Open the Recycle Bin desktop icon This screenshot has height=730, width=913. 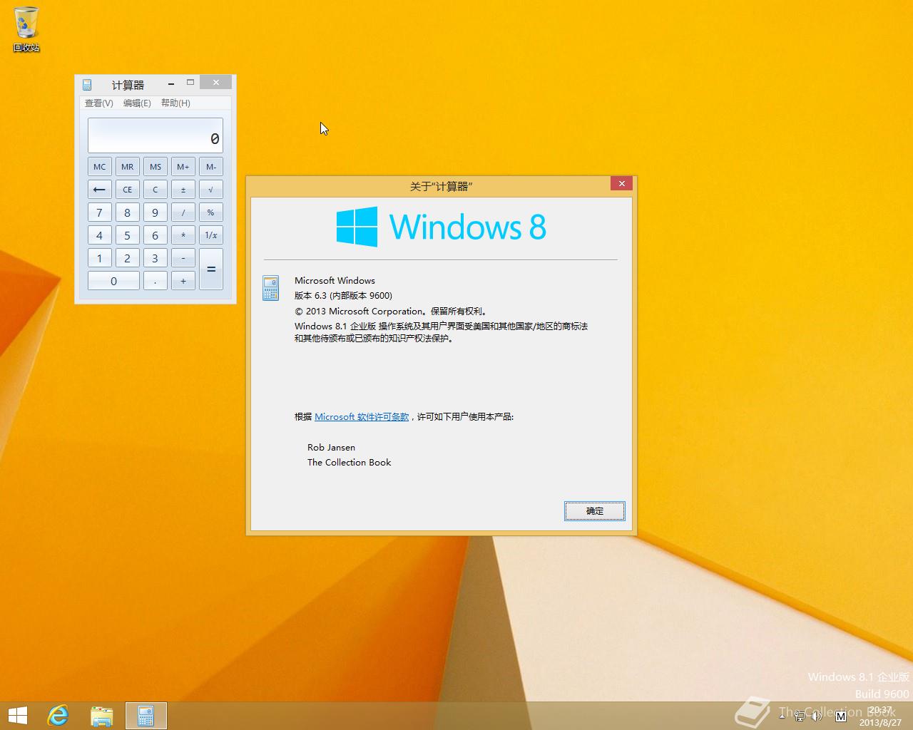coord(26,29)
